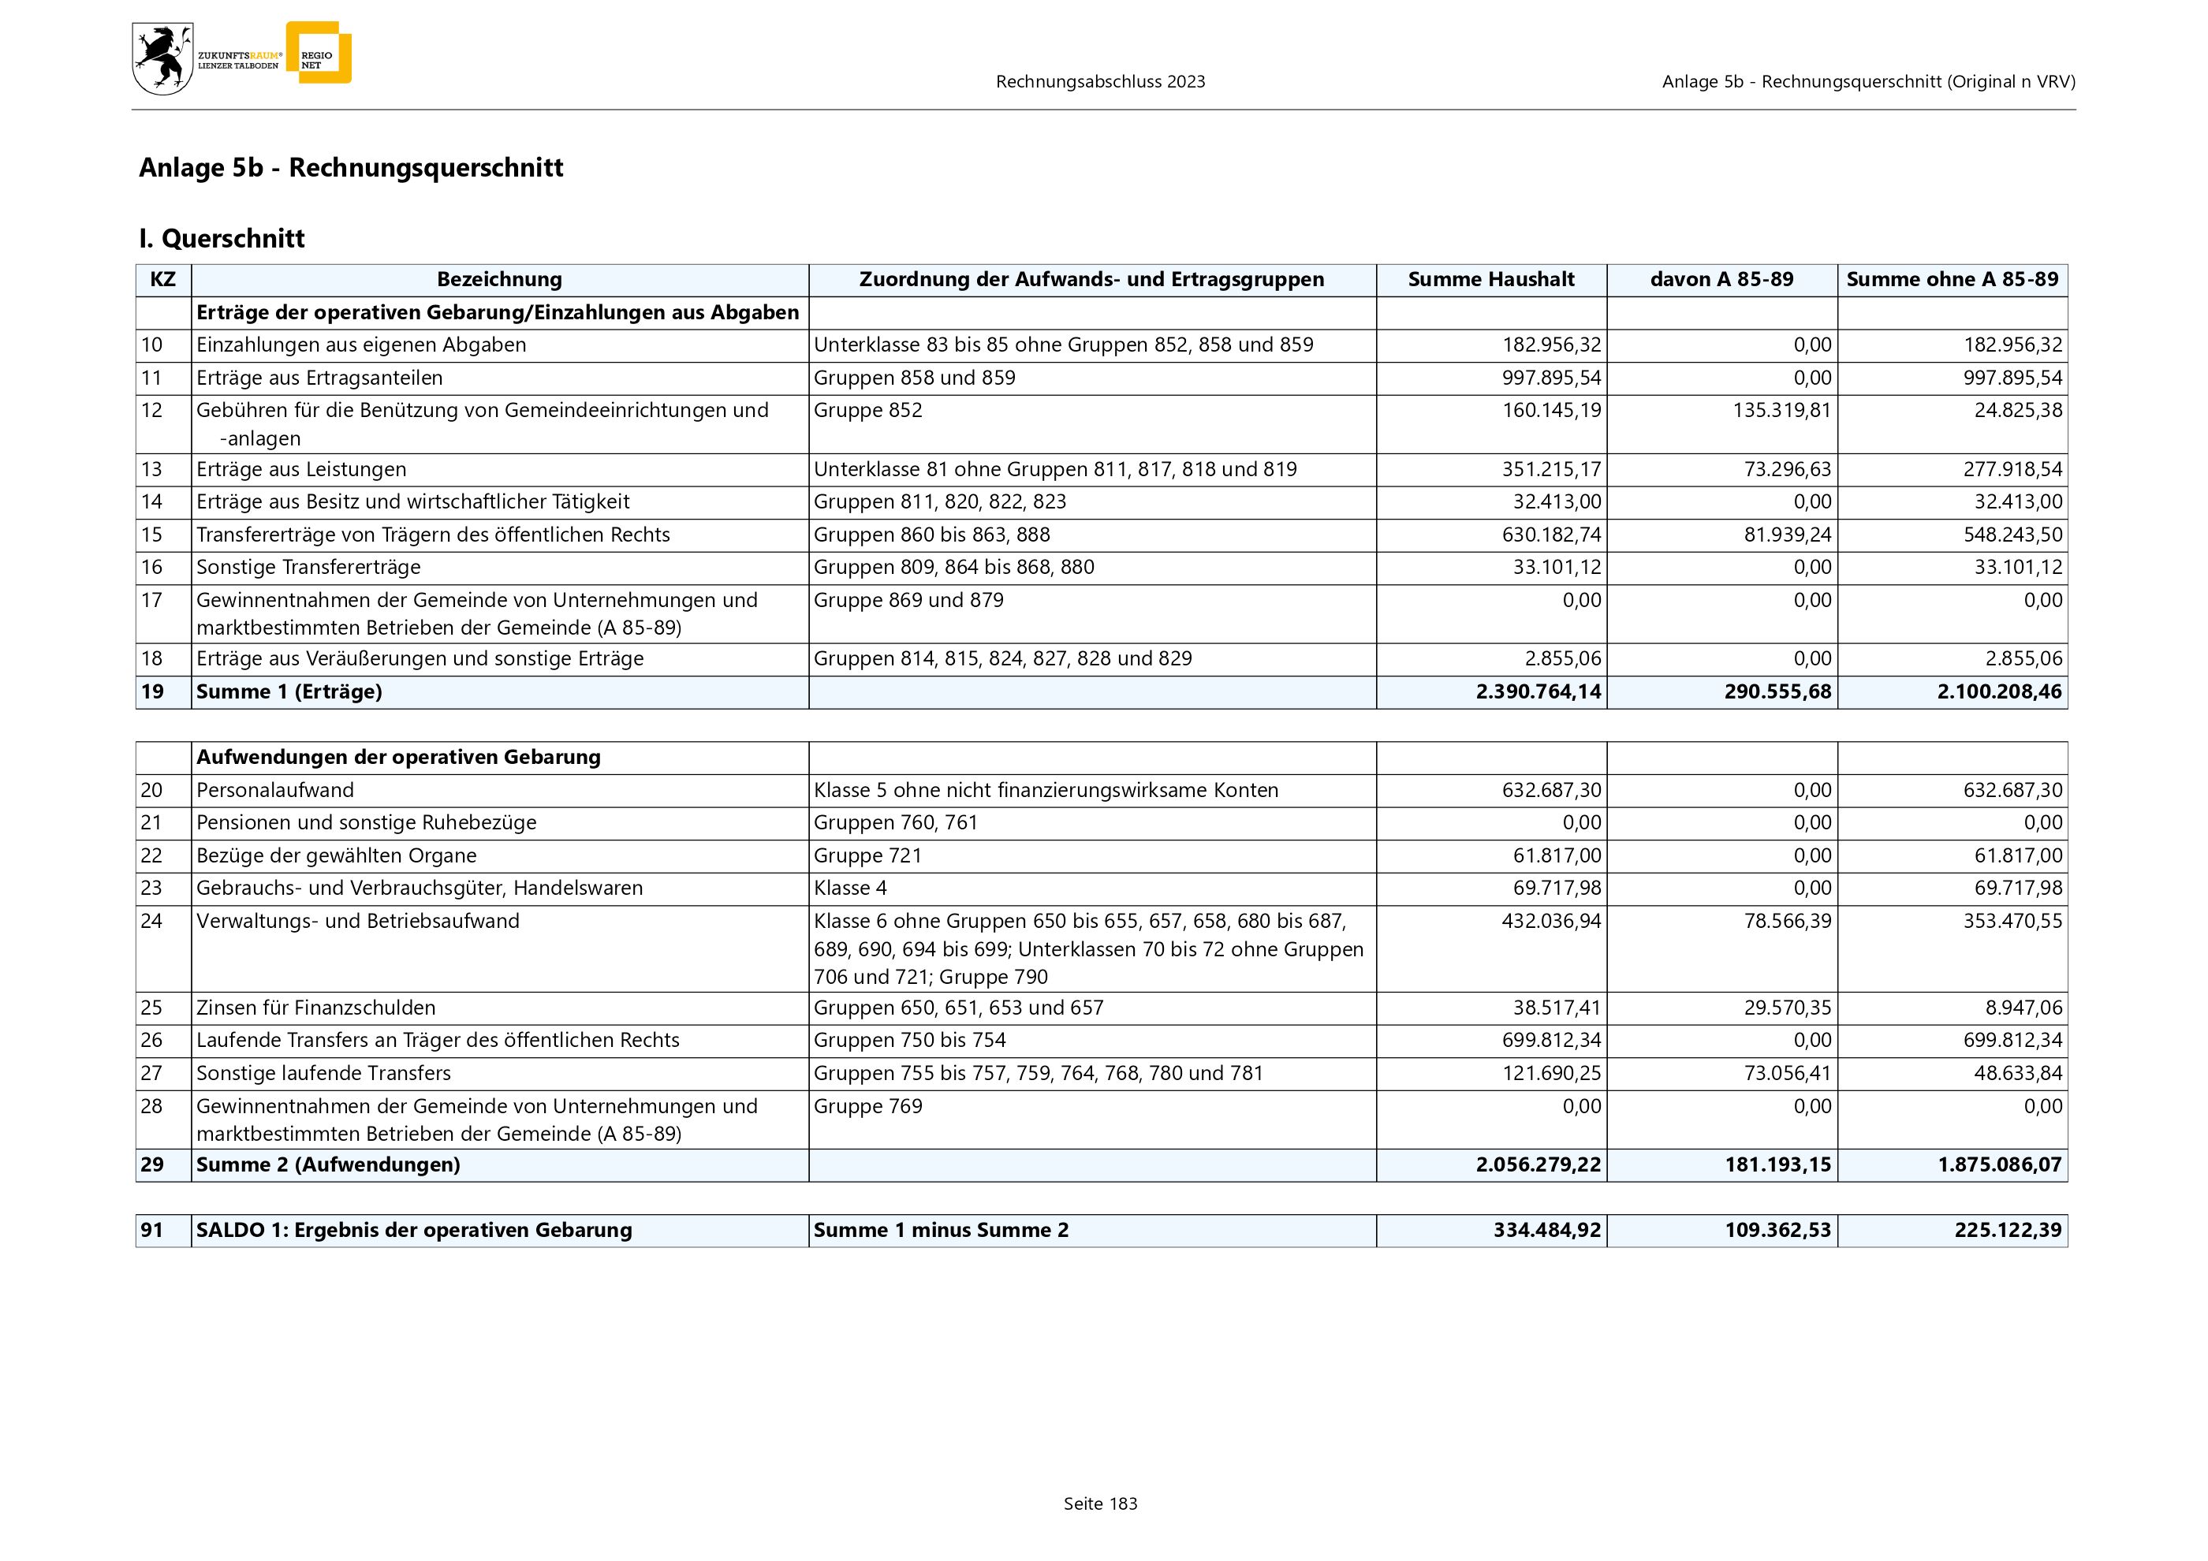This screenshot has width=2208, height=1561.
Task: Click the Personalaufwand row label
Action: coord(275,790)
